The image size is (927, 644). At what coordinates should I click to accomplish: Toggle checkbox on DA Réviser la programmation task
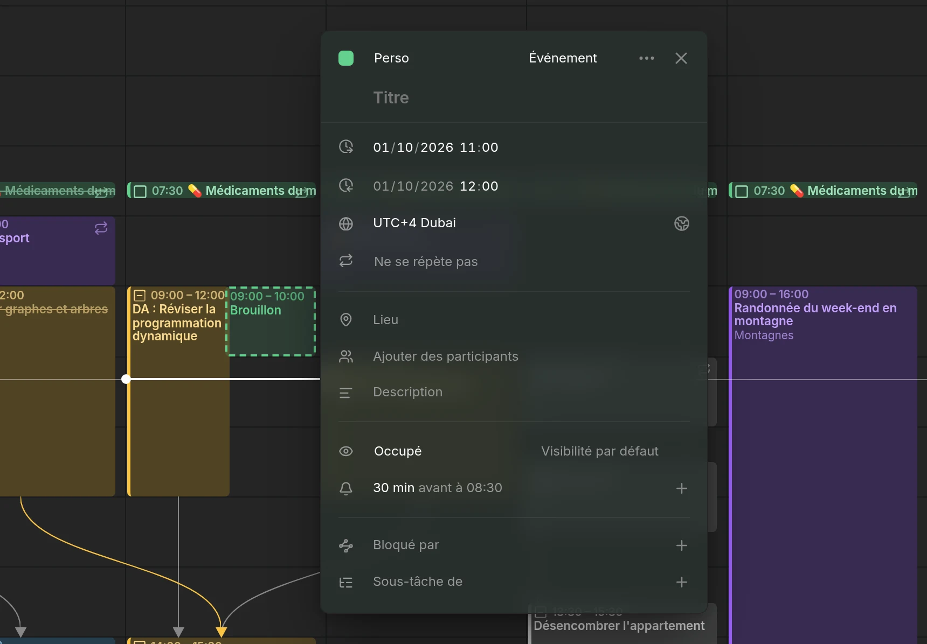tap(140, 295)
